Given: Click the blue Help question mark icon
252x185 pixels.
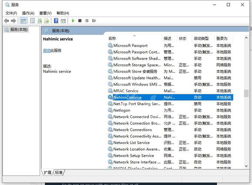Looking at the screenshot, I should [56, 21].
